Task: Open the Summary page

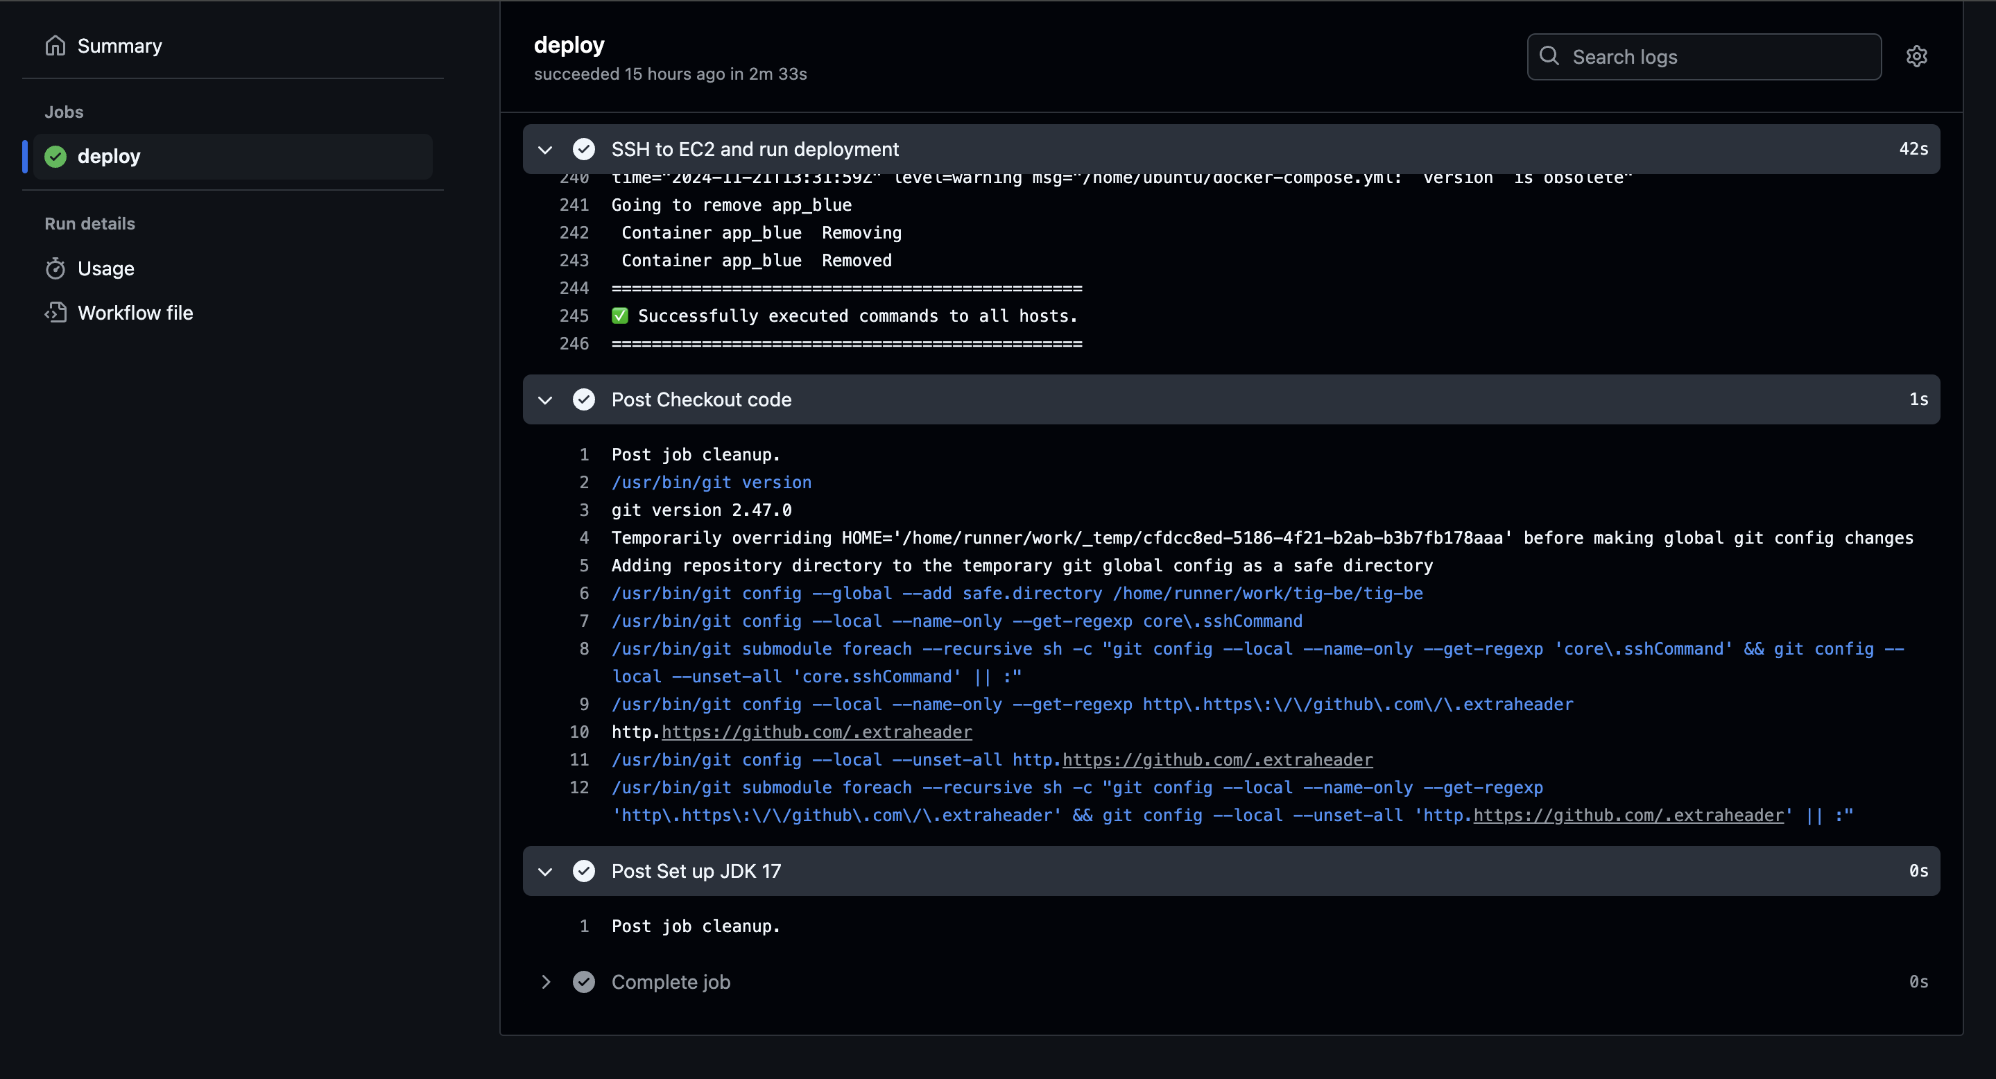Action: [x=119, y=46]
